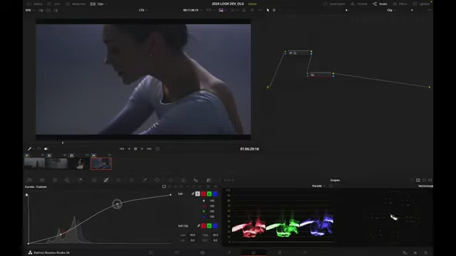Open the Lightbox view

421,4
